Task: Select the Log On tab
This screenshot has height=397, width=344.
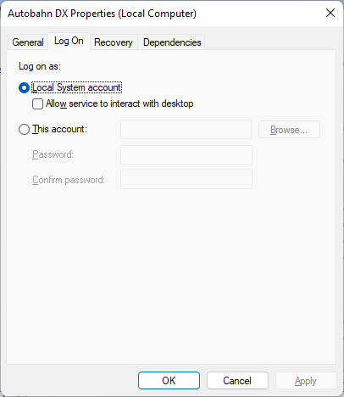Action: coord(69,42)
